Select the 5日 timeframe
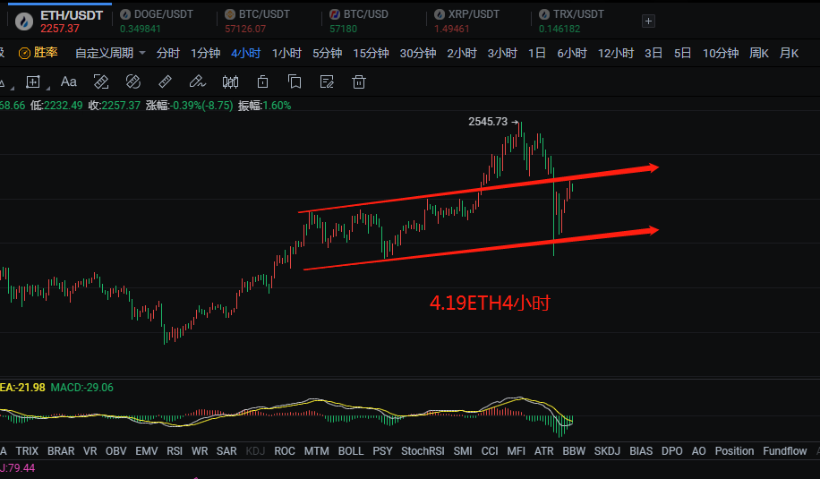820x479 pixels. coord(682,53)
